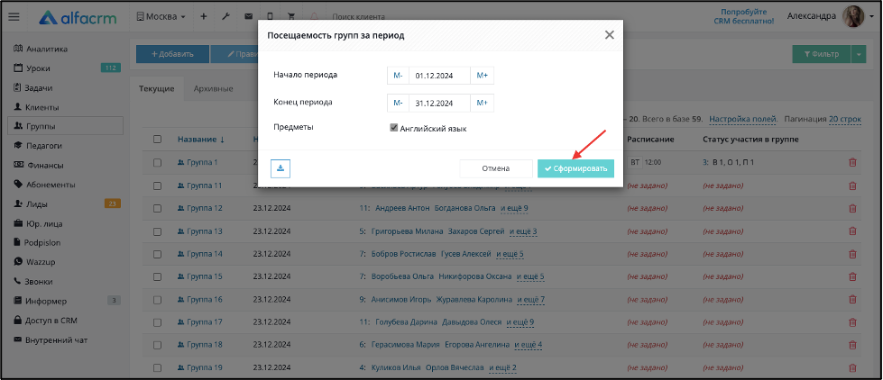This screenshot has height=380, width=883.
Task: Click M+ next to Начало периода
Action: (x=482, y=76)
